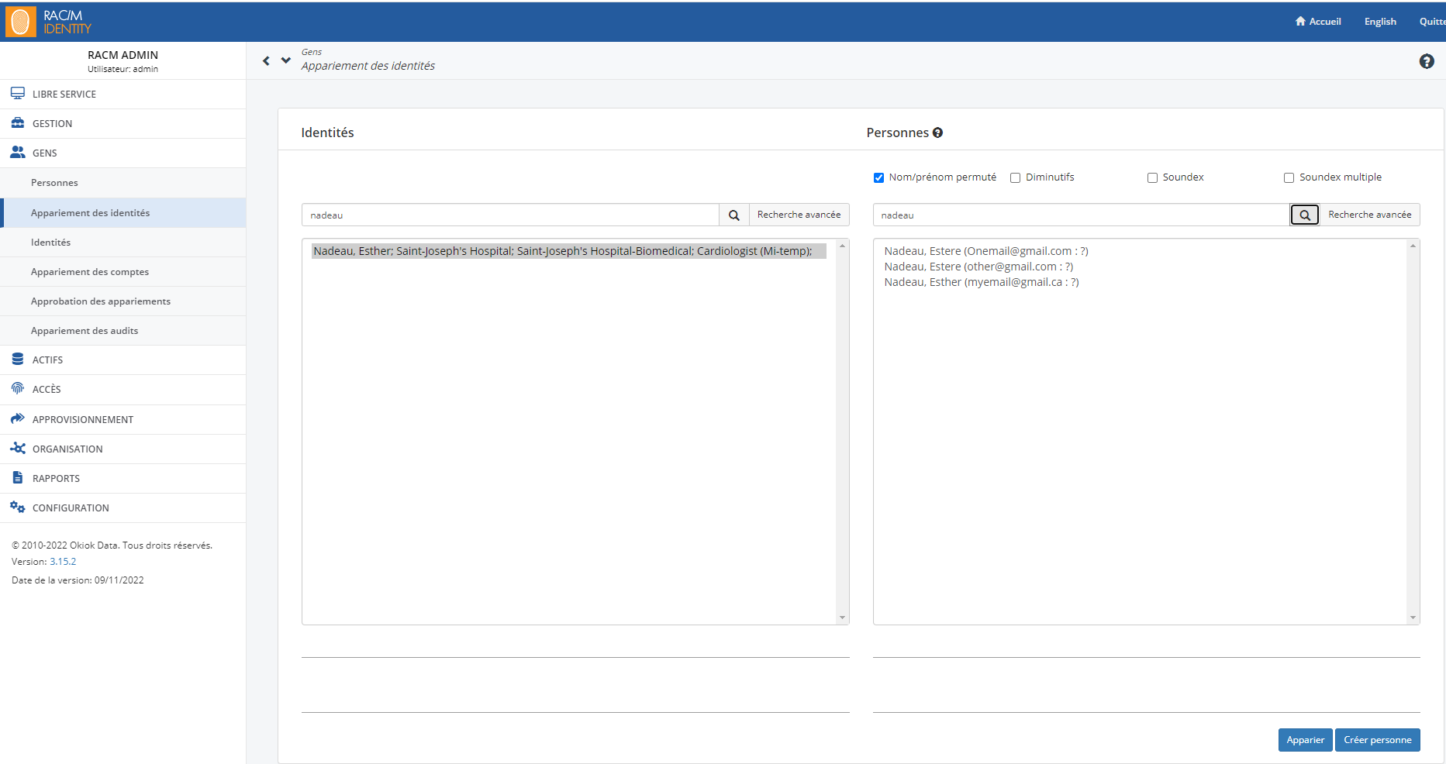Expand the APPROVISIONNEMENT menu section
Viewport: 1446px width, 764px height.
point(123,419)
